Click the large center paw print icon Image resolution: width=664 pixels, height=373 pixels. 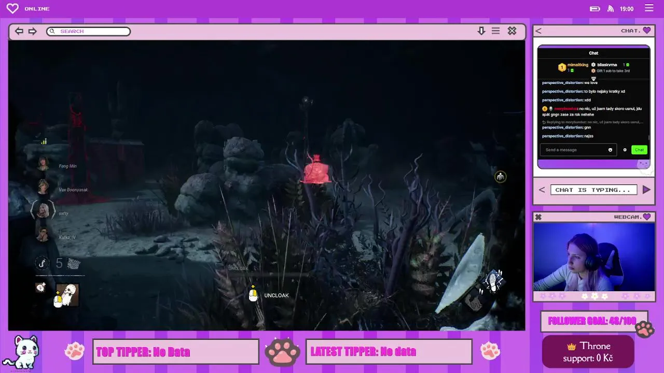click(282, 352)
